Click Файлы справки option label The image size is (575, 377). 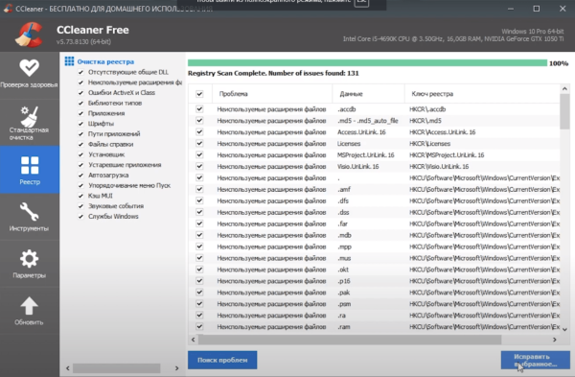[x=111, y=144]
